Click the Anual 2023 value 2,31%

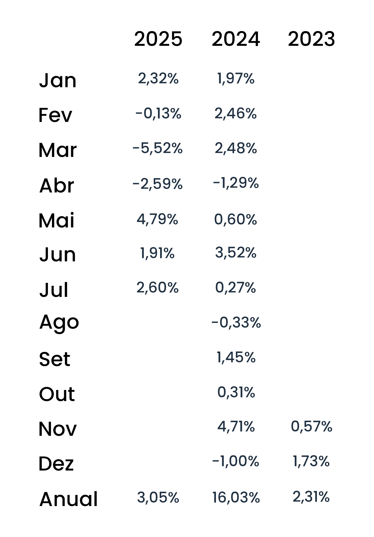(311, 497)
